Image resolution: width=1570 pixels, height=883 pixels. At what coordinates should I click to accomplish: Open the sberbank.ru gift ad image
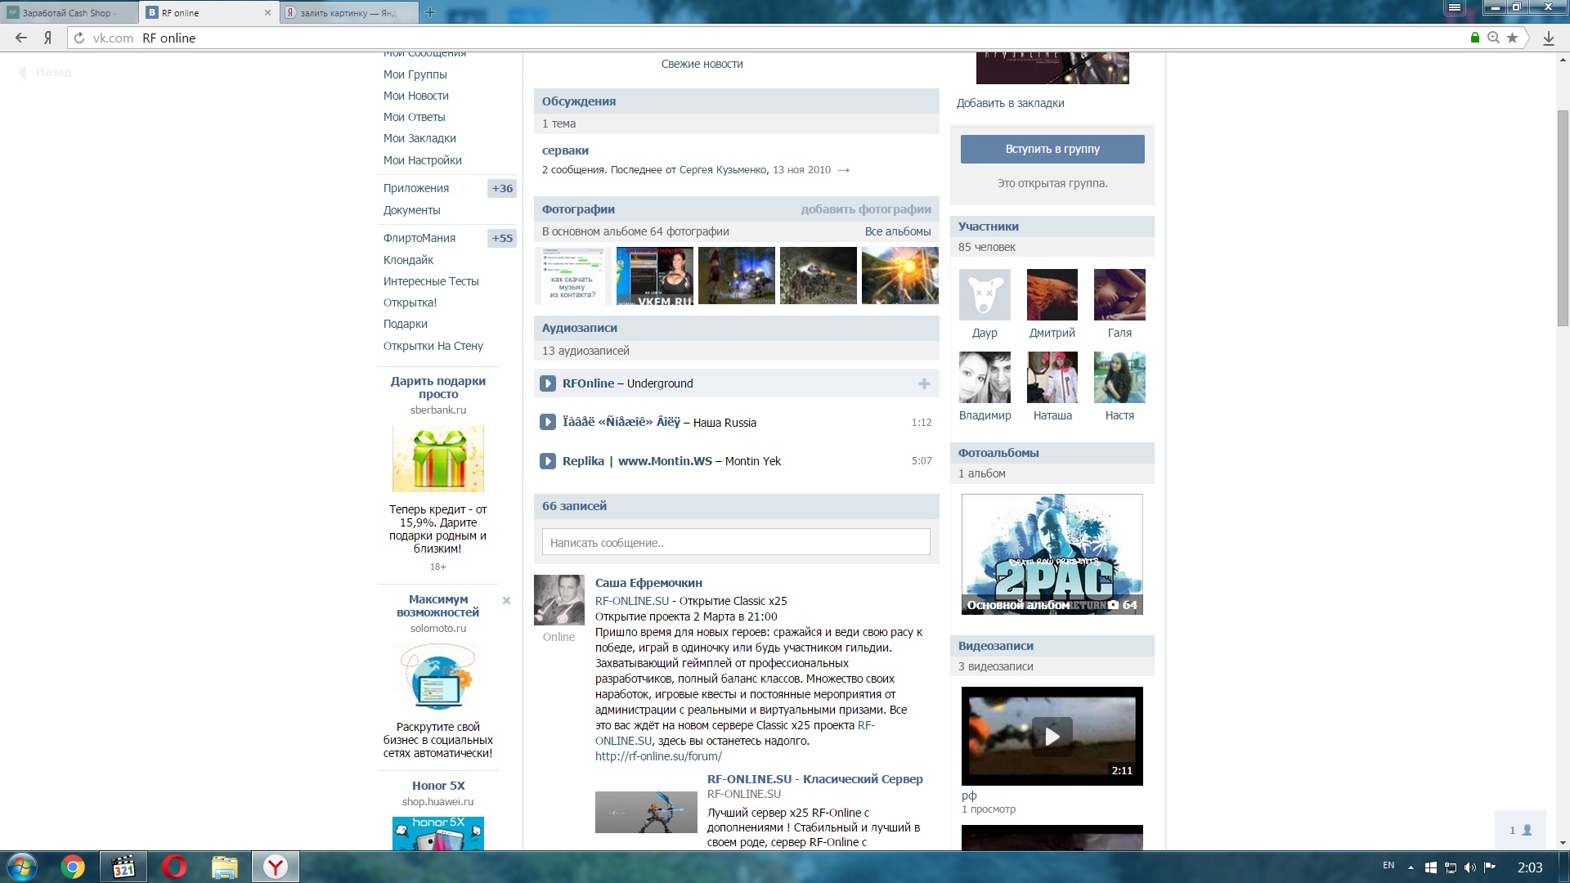(438, 458)
